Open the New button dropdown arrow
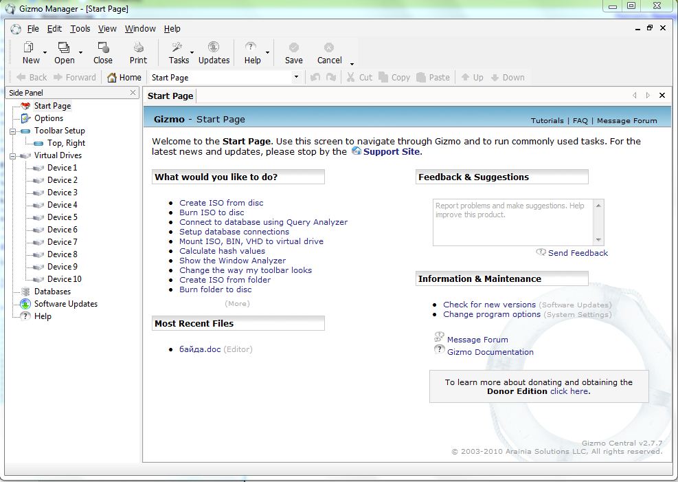This screenshot has height=482, width=678. coord(45,53)
